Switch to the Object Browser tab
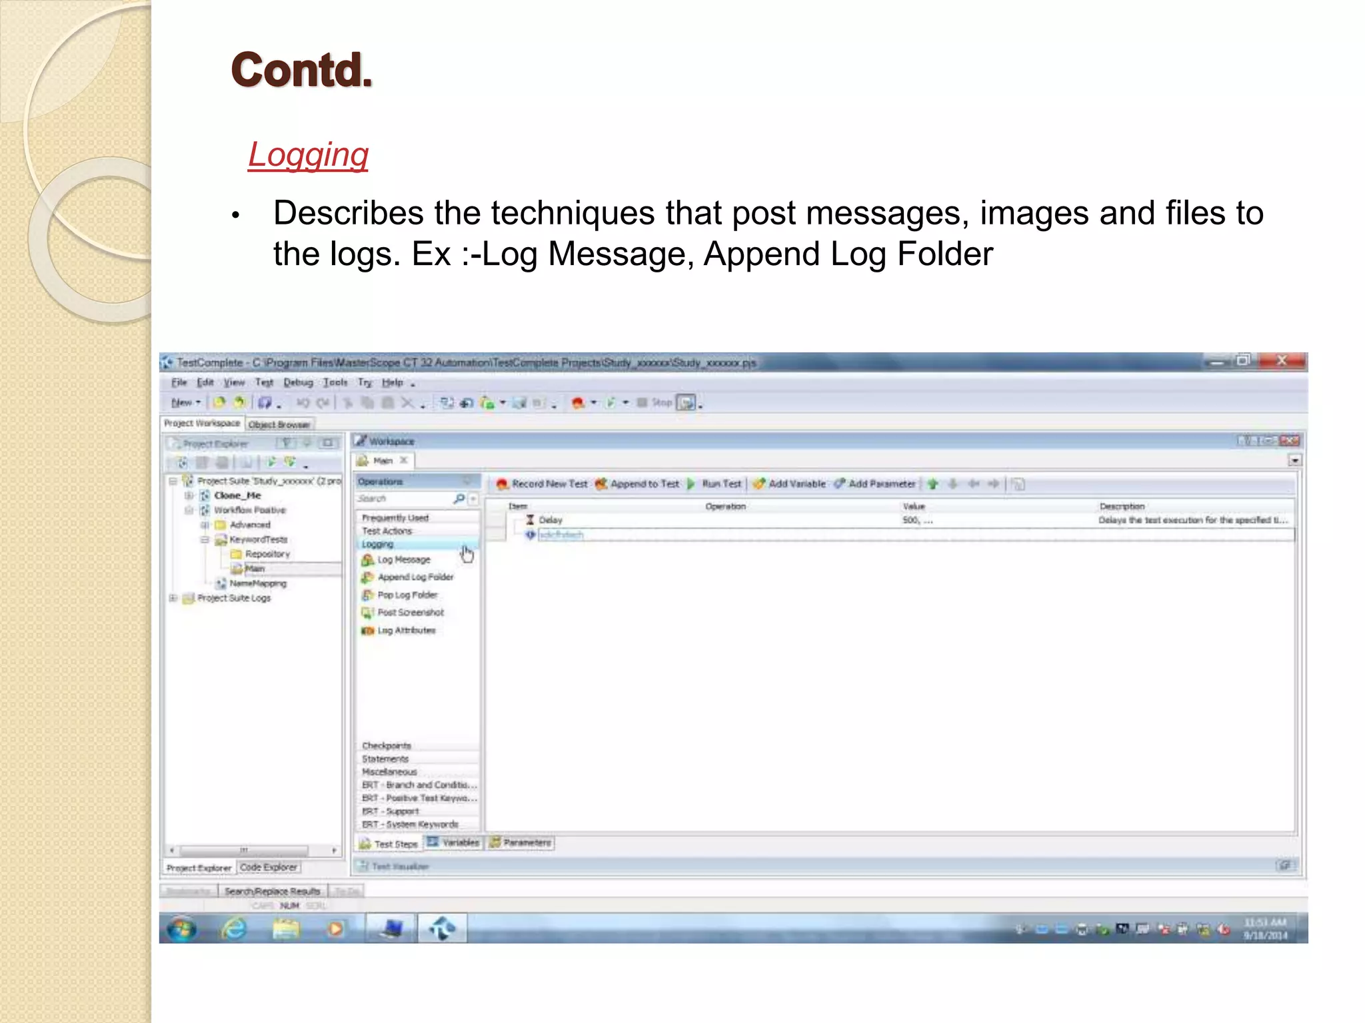1365x1023 pixels. click(x=279, y=424)
